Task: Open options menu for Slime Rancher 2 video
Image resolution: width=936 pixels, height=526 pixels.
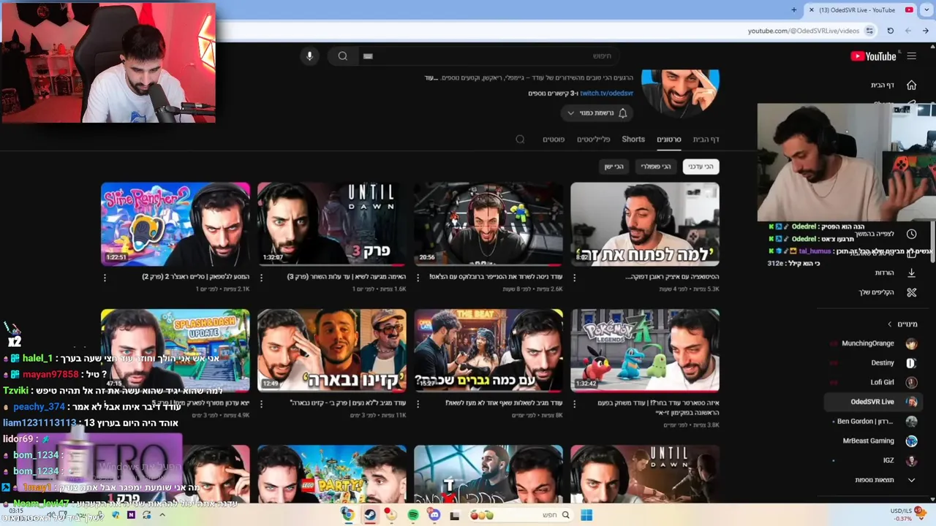Action: 105,278
